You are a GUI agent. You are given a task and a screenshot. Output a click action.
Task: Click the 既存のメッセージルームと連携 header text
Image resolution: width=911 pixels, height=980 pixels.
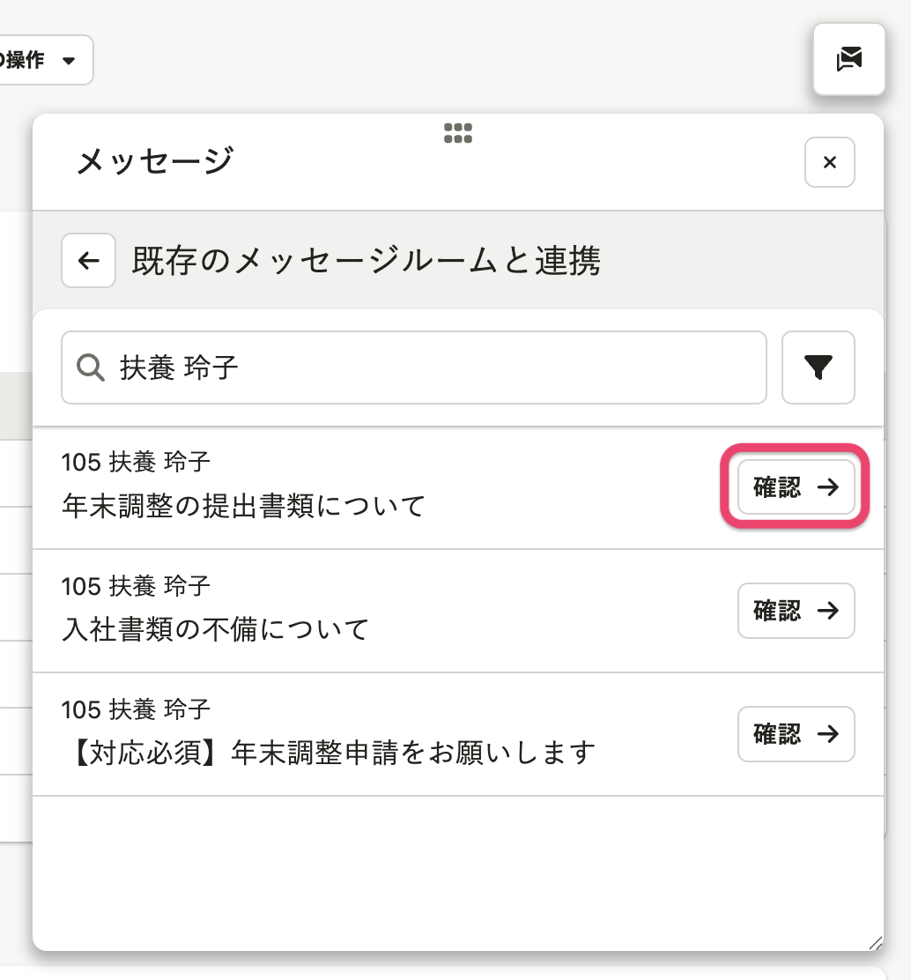point(367,261)
